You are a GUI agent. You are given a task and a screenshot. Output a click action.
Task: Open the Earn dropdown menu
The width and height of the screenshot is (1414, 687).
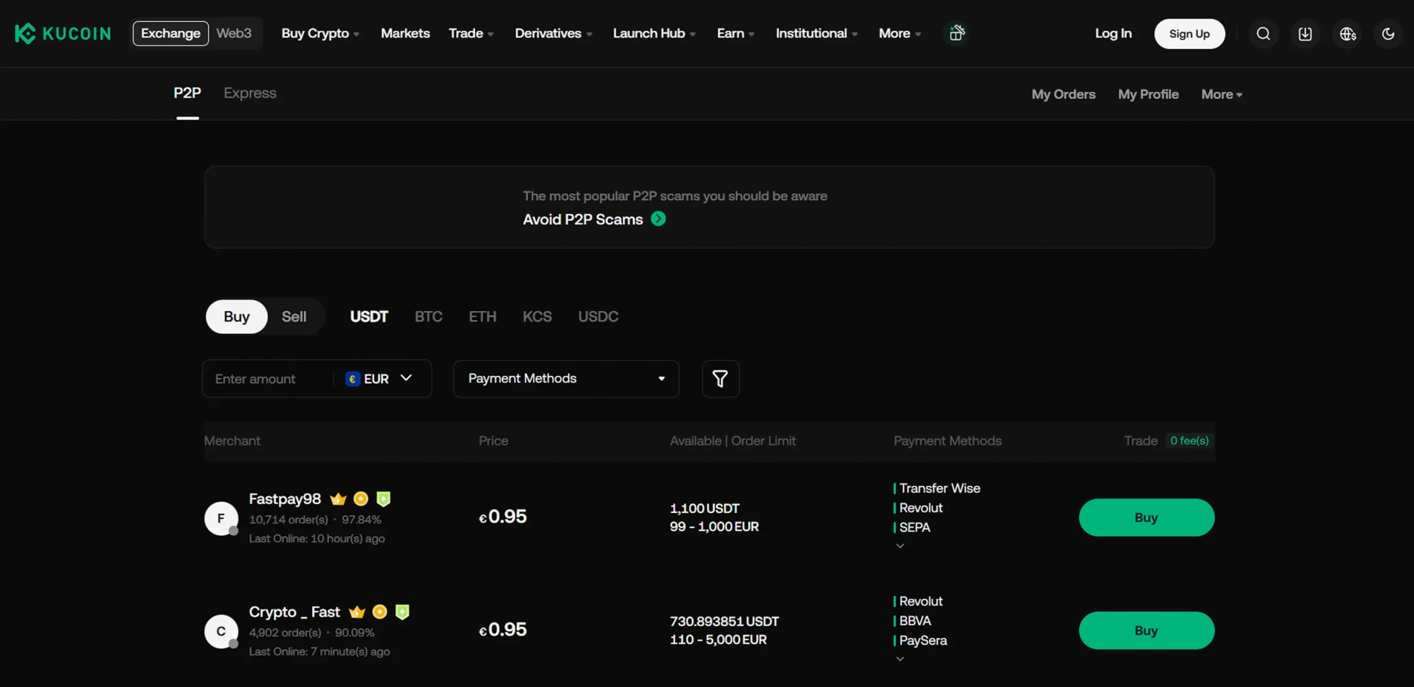click(736, 34)
